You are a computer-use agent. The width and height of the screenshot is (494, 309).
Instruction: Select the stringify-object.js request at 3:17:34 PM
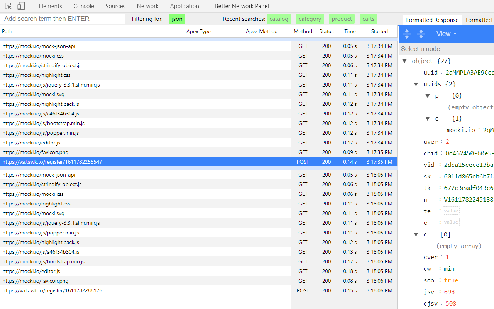pyautogui.click(x=199, y=65)
